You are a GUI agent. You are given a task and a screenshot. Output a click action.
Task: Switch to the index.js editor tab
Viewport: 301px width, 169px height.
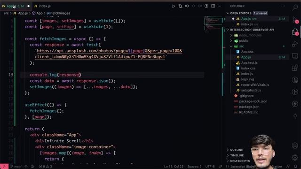tap(42, 6)
